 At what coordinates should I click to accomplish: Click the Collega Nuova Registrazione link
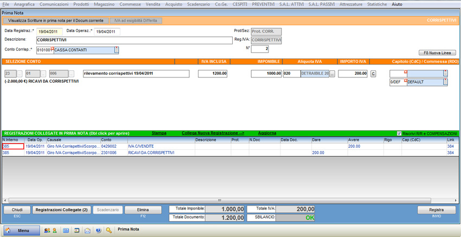213,133
